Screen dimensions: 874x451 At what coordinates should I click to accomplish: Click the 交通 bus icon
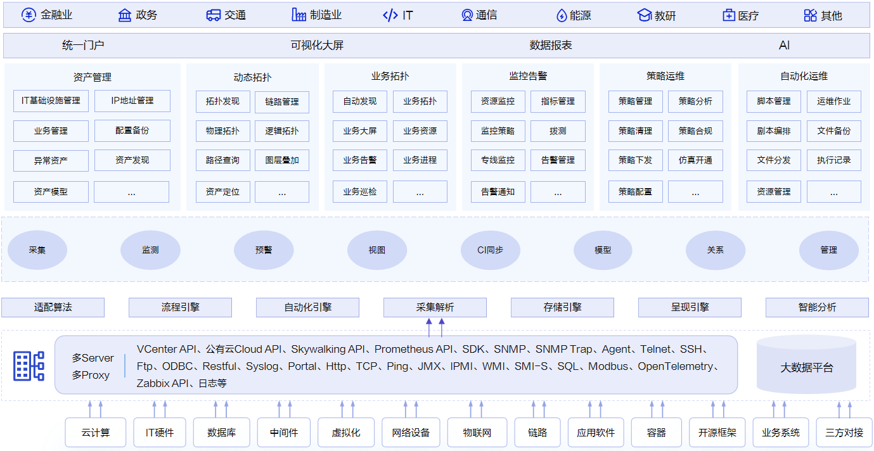click(x=214, y=15)
